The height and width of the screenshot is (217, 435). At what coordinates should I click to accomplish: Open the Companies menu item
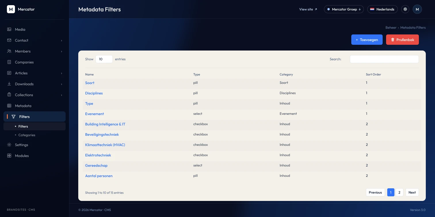tap(35, 62)
